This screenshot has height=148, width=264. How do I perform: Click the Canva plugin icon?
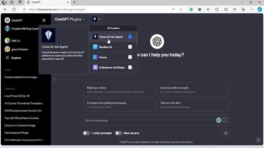(x=95, y=57)
